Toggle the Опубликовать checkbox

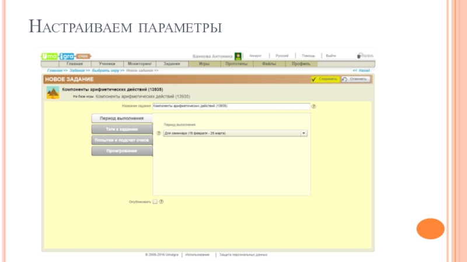155,202
